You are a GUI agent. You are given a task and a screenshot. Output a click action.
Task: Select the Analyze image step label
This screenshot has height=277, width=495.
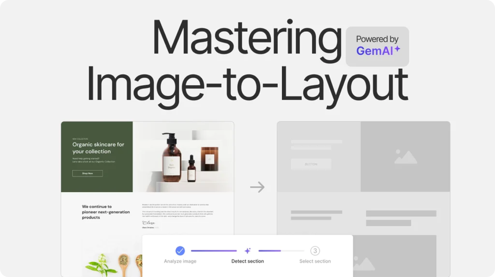pos(180,261)
